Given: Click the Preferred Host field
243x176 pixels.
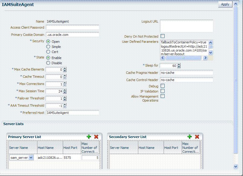Looking at the screenshot, I should (x=72, y=113).
